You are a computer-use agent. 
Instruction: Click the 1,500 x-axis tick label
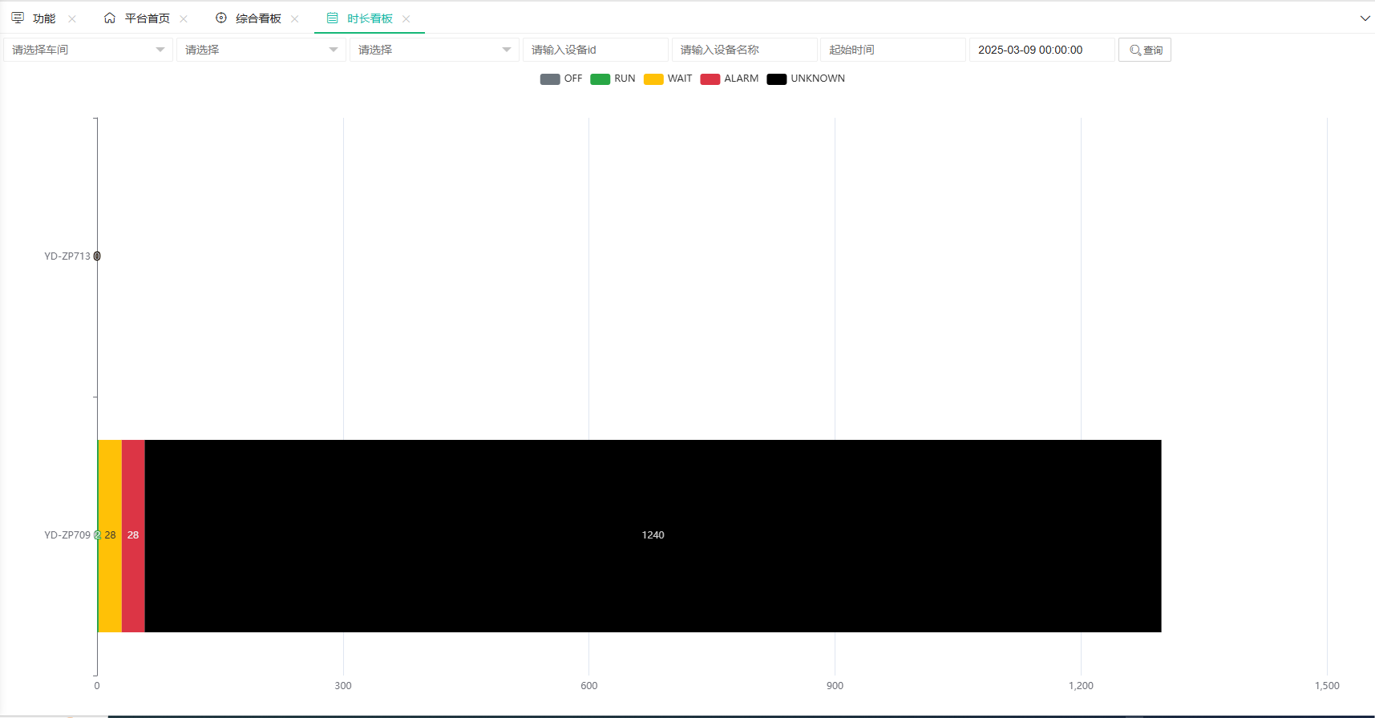click(x=1327, y=686)
